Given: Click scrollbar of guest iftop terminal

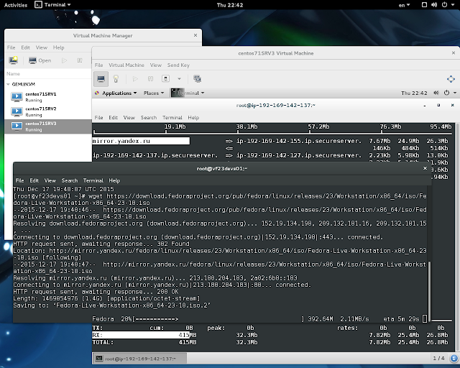Looking at the screenshot, I should pyautogui.click(x=457, y=236).
